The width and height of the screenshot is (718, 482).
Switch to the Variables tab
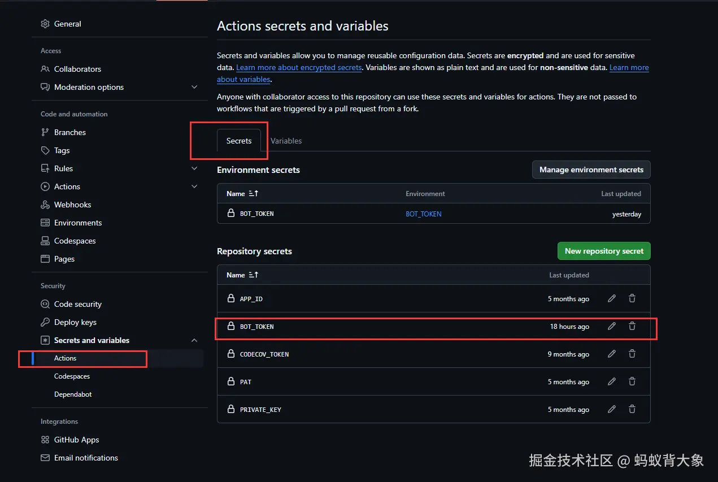pos(286,141)
